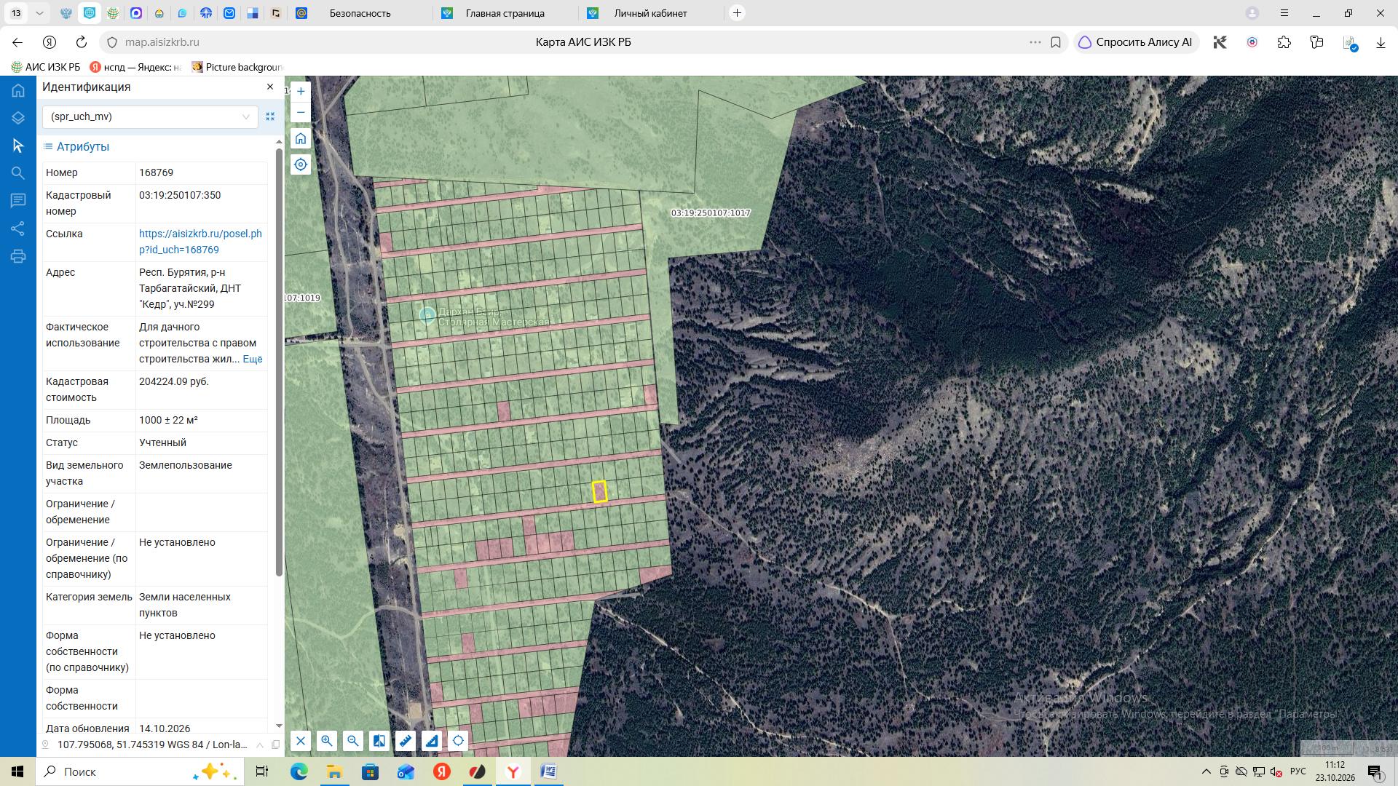Open the spr_uch_mv layer dropdown
The image size is (1398, 786).
150,116
